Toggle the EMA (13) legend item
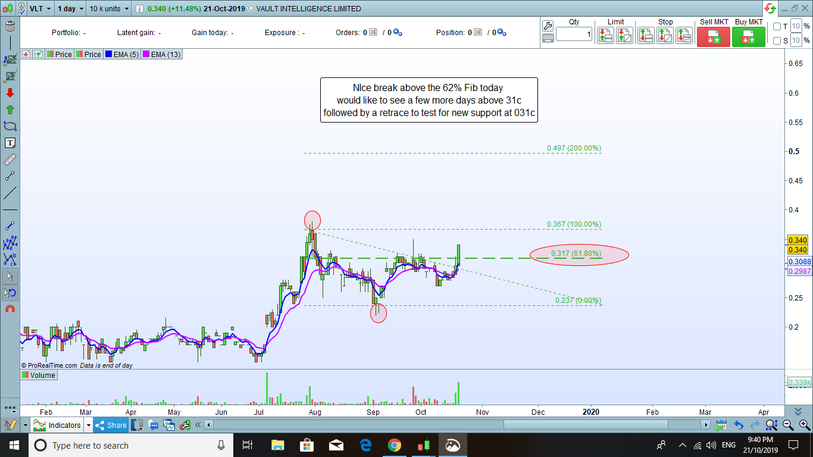 pyautogui.click(x=161, y=54)
